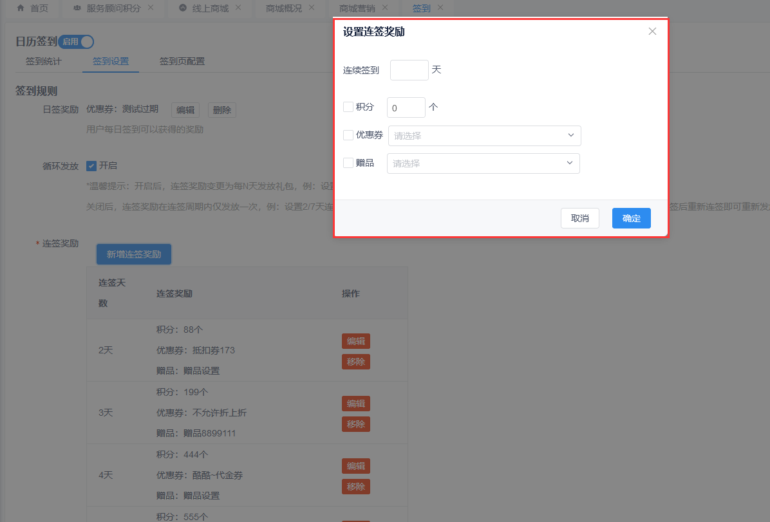Click the 优惠券：抵扣券173 text
The image size is (770, 522).
[x=196, y=350]
